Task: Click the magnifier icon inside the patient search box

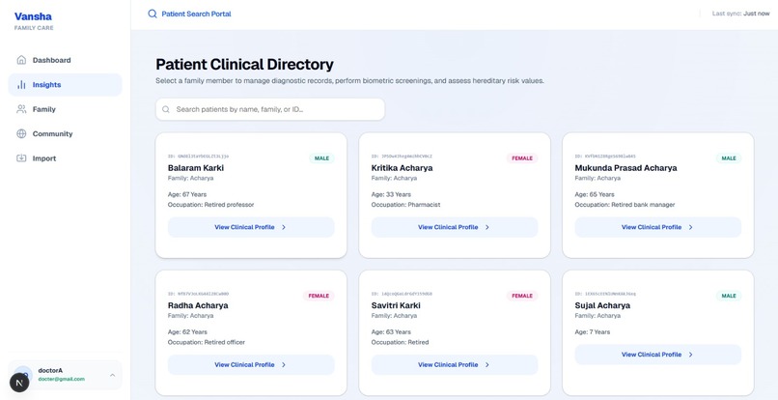Action: pos(166,109)
